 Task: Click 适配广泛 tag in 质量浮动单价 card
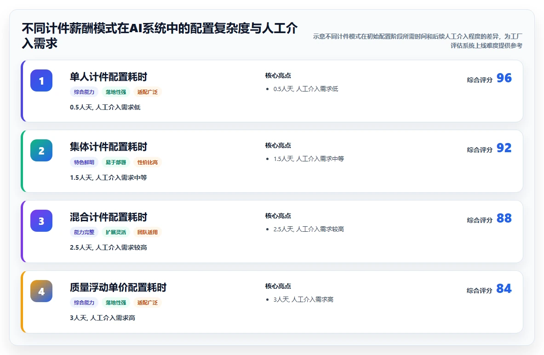(148, 303)
